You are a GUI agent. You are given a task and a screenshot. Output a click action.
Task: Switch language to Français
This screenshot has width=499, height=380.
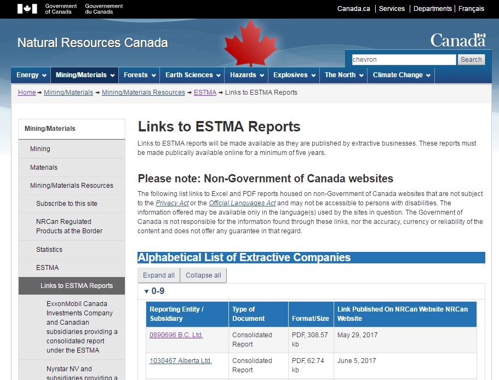click(471, 9)
